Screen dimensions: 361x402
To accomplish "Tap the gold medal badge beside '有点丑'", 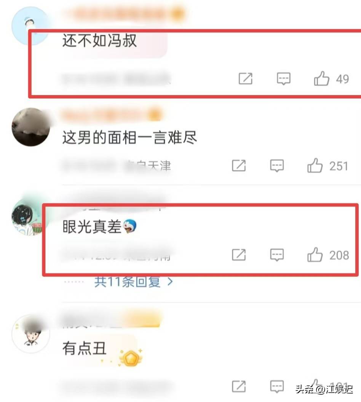I will (130, 357).
